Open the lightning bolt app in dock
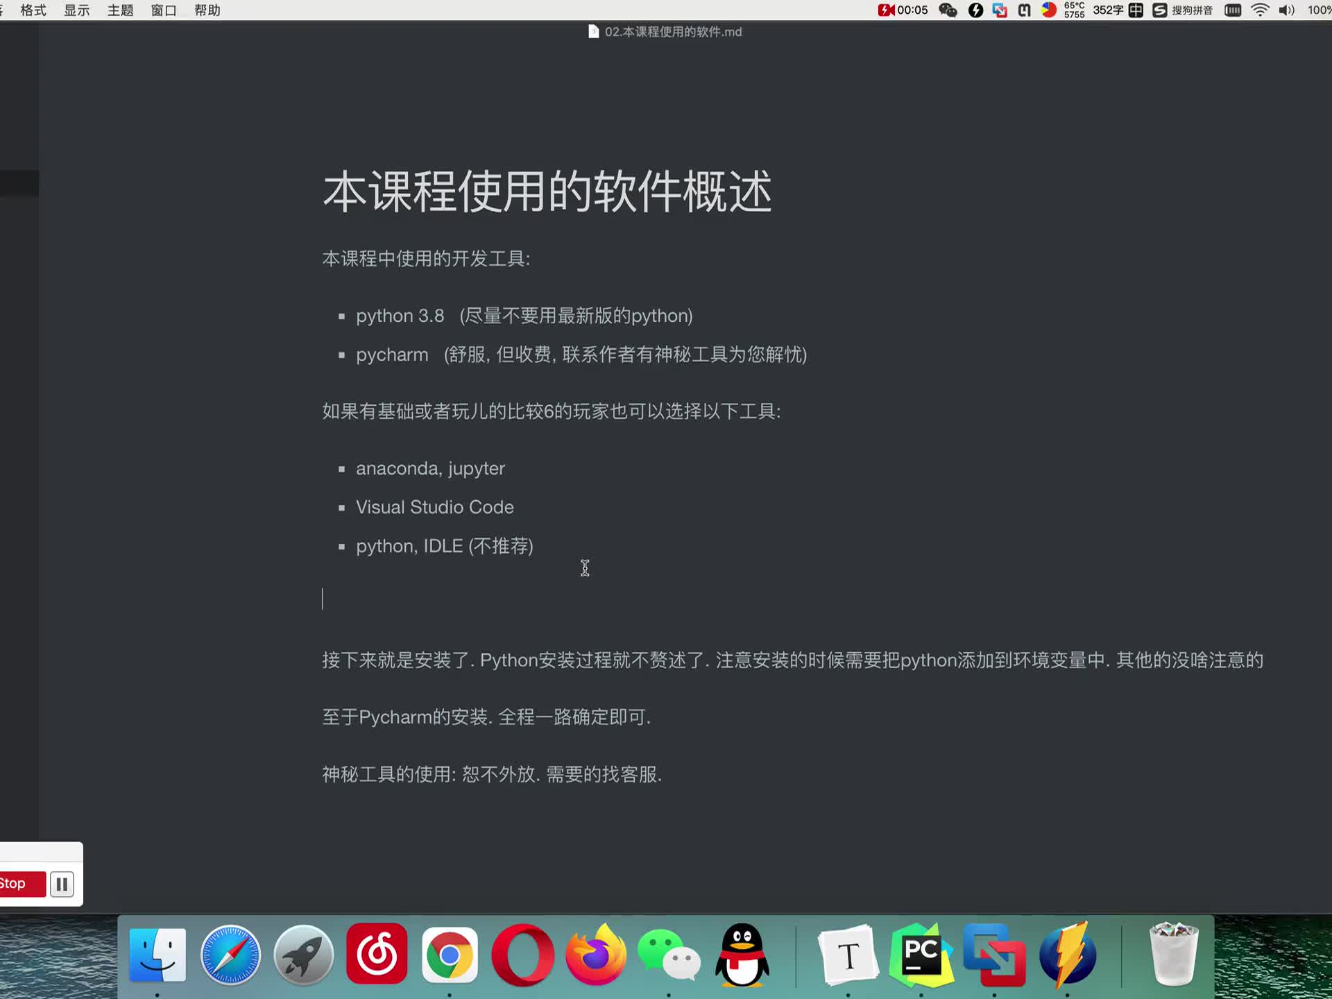The image size is (1332, 999). click(x=1068, y=955)
